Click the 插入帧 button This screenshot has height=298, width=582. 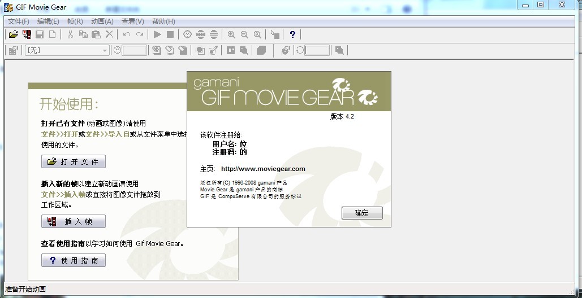pyautogui.click(x=74, y=221)
